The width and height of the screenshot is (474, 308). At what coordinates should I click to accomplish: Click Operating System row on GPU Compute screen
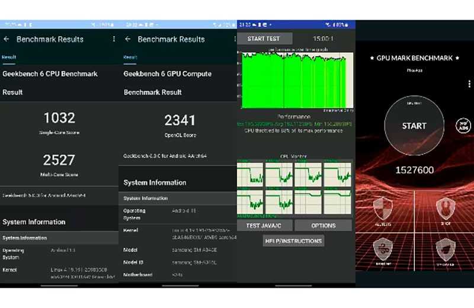click(178, 214)
